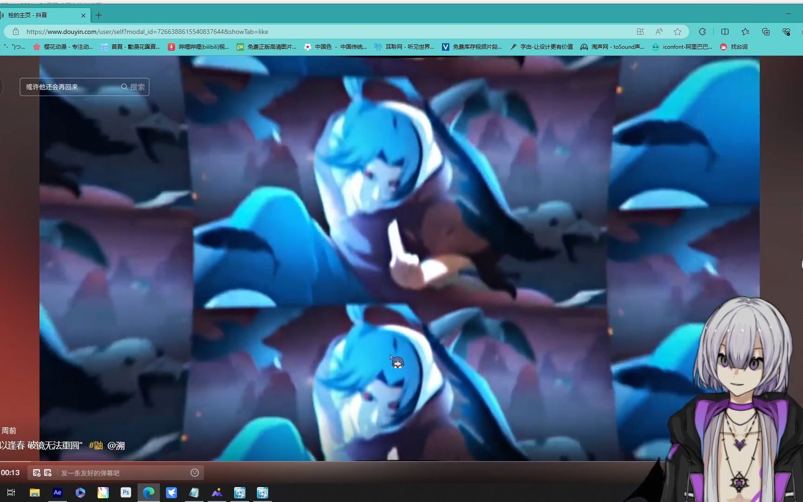The height and width of the screenshot is (502, 803).
Task: Toggle the danmaku display switch icon
Action: click(x=37, y=473)
